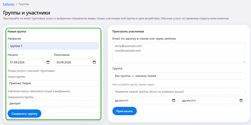Click the Группы и участники page heading

(27, 13)
